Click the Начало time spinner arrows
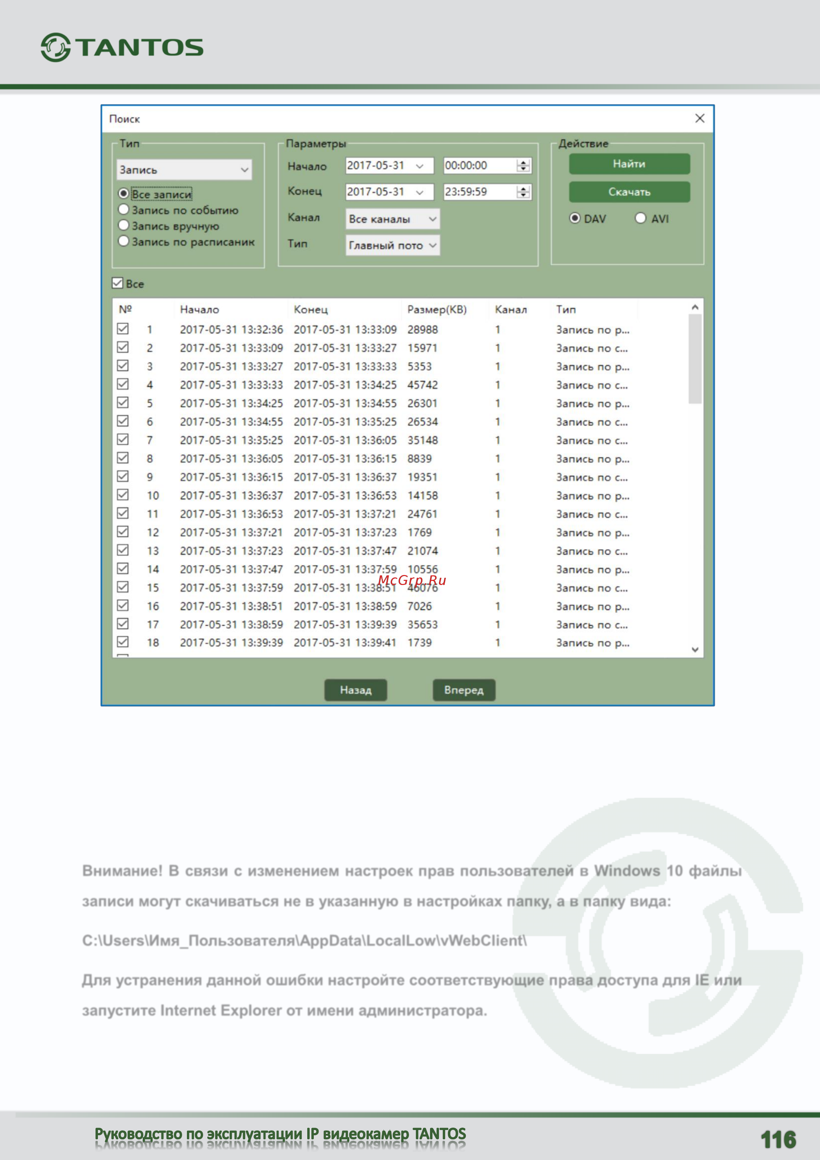Viewport: 820px width, 1160px height. pos(523,166)
